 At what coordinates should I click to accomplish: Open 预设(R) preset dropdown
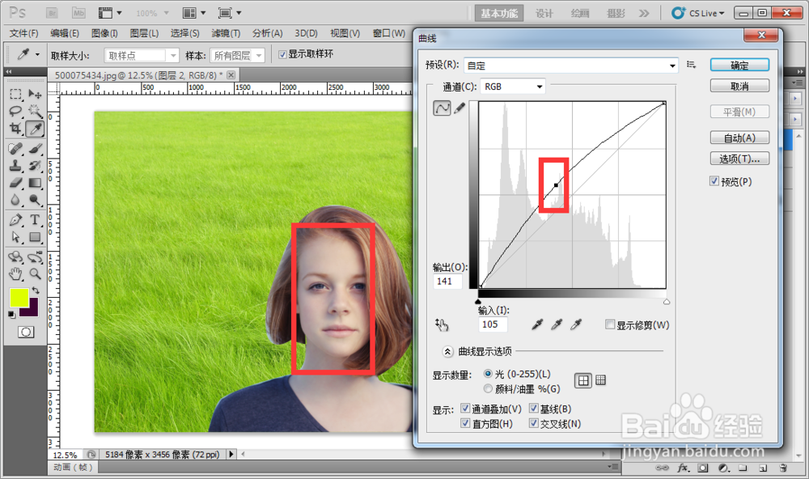(x=570, y=66)
